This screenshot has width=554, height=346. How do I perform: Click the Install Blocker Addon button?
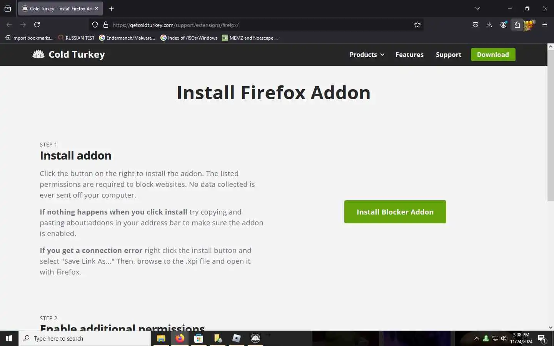tap(395, 212)
